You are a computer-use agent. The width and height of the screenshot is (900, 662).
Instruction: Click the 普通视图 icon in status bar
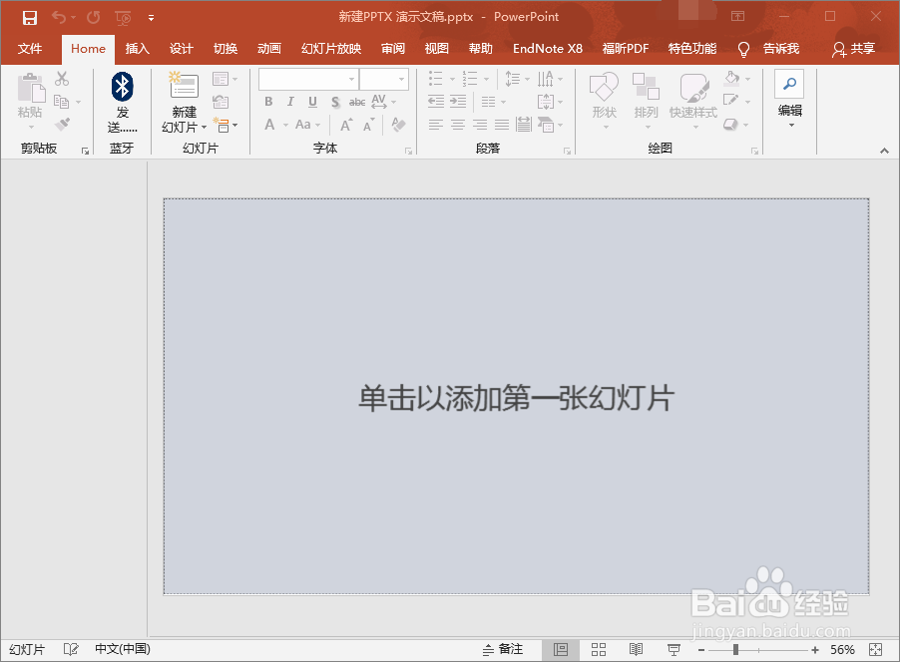[x=563, y=649]
